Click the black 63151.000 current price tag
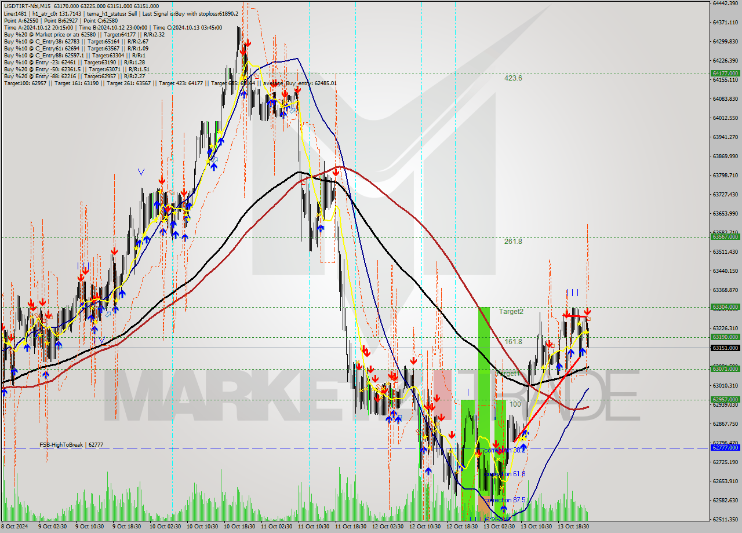 pyautogui.click(x=725, y=348)
